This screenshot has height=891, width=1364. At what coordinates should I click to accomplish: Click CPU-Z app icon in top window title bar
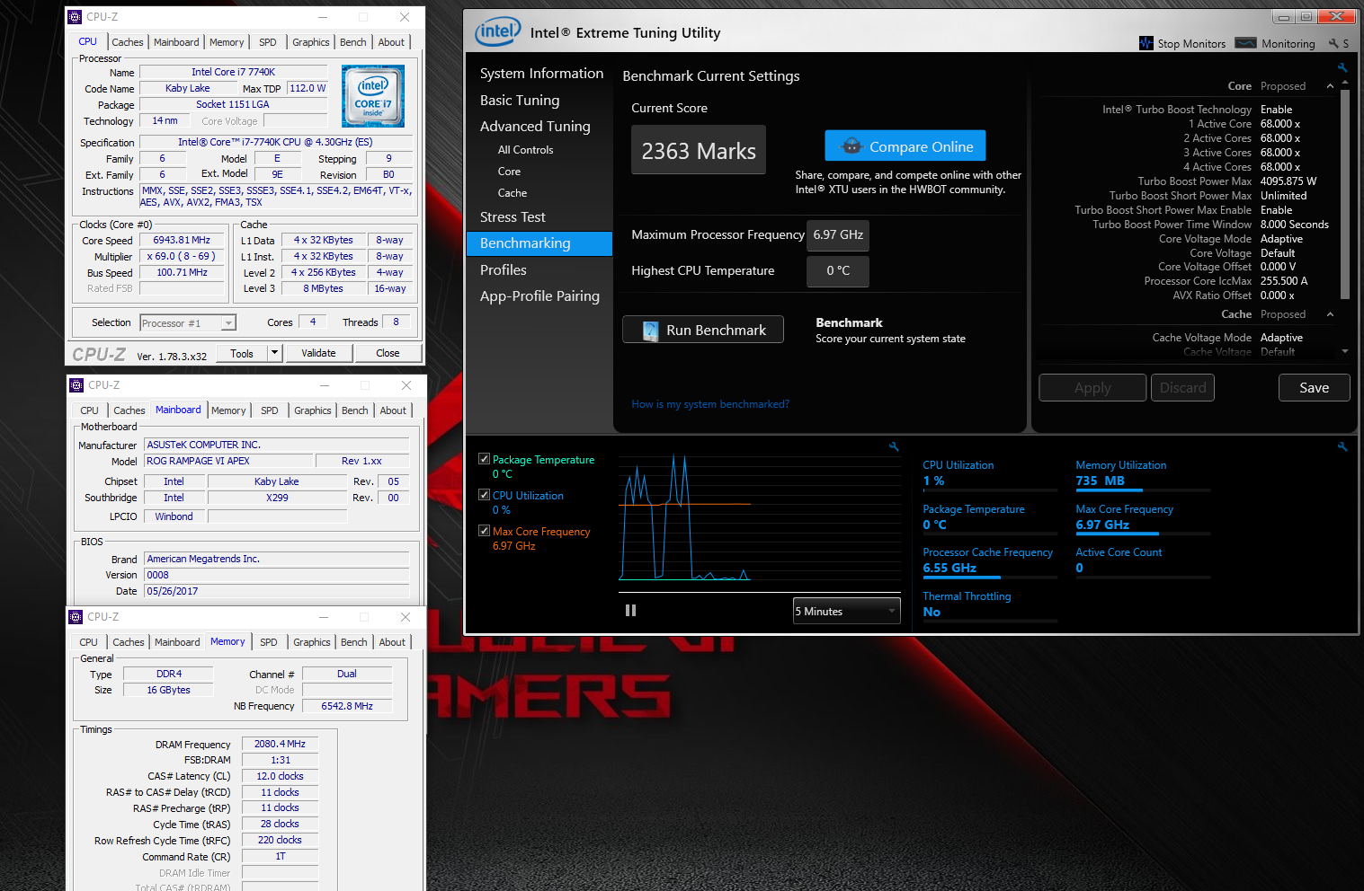pos(76,17)
